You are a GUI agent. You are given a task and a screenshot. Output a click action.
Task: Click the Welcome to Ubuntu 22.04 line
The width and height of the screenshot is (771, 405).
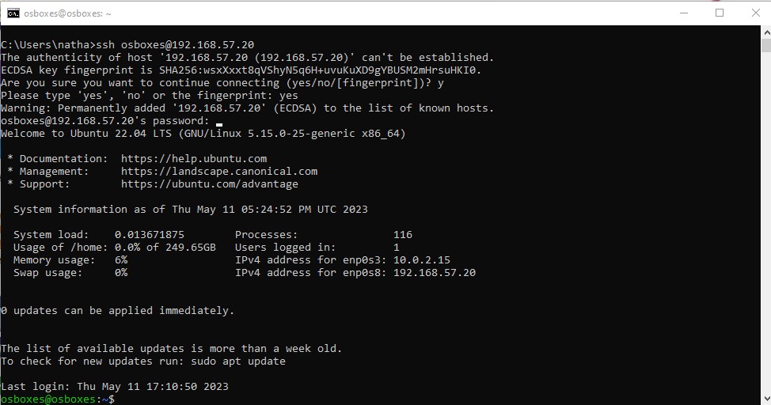[x=203, y=134]
